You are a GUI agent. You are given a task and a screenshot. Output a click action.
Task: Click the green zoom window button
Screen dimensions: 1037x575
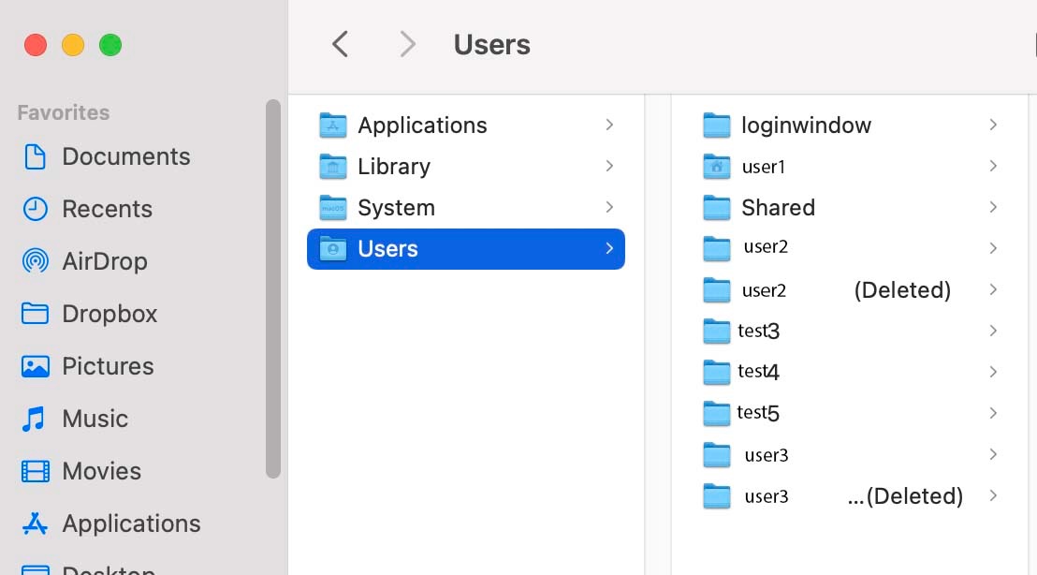(x=110, y=45)
